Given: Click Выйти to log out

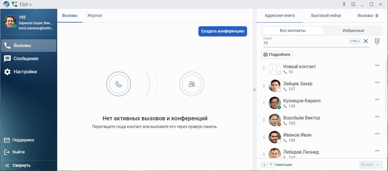Looking at the screenshot, I should coord(14,152).
